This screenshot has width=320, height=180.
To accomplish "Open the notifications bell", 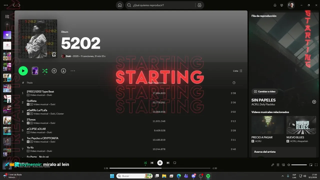I will click(275, 5).
